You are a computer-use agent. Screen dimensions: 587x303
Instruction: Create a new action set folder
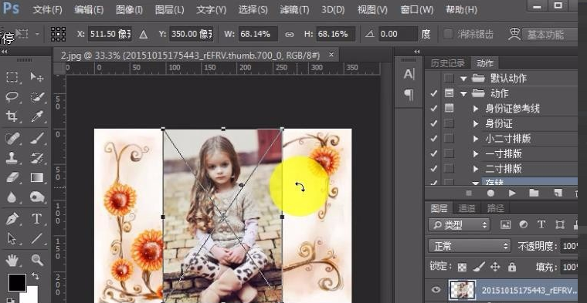pos(534,193)
